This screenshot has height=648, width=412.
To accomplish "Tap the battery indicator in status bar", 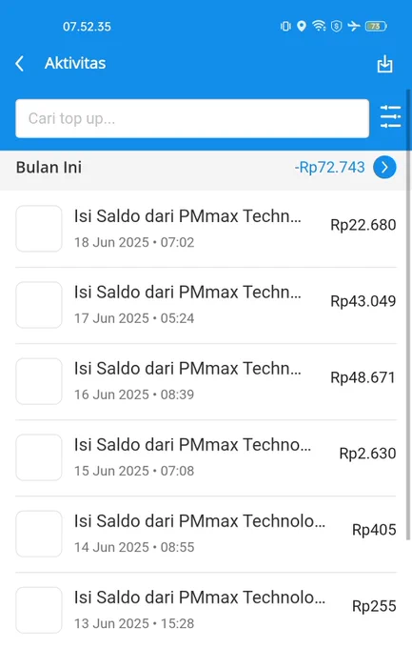I will pyautogui.click(x=376, y=27).
